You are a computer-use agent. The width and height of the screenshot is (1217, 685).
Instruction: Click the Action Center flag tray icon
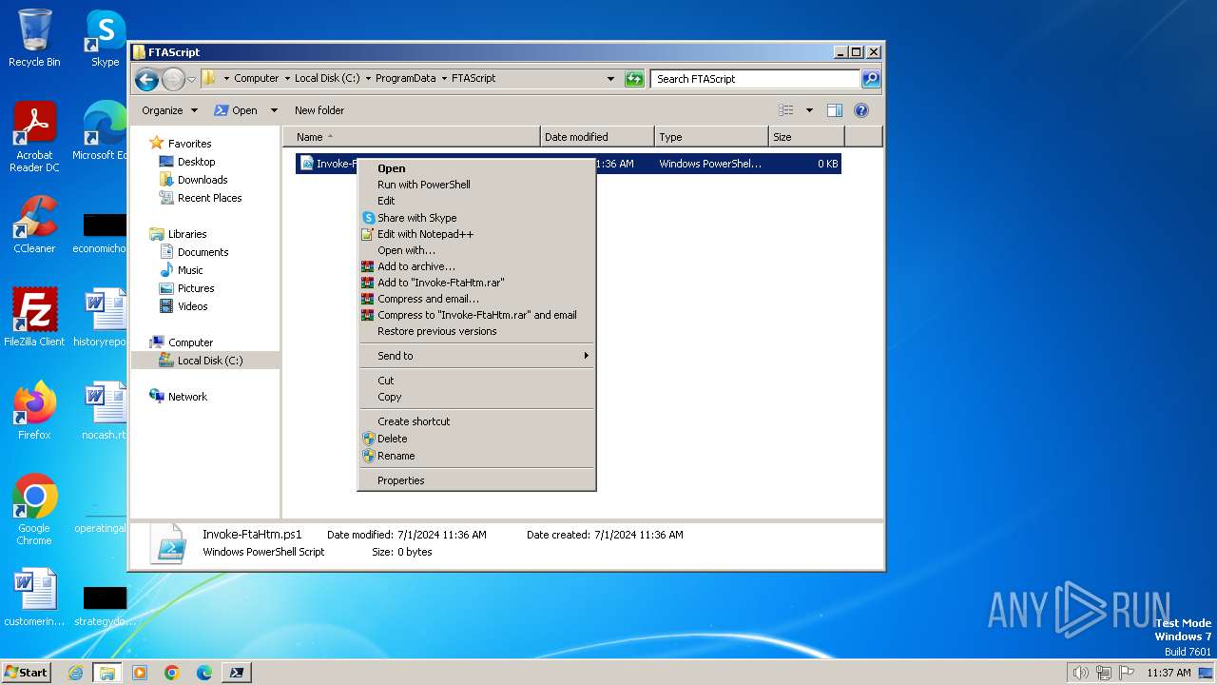click(1128, 673)
